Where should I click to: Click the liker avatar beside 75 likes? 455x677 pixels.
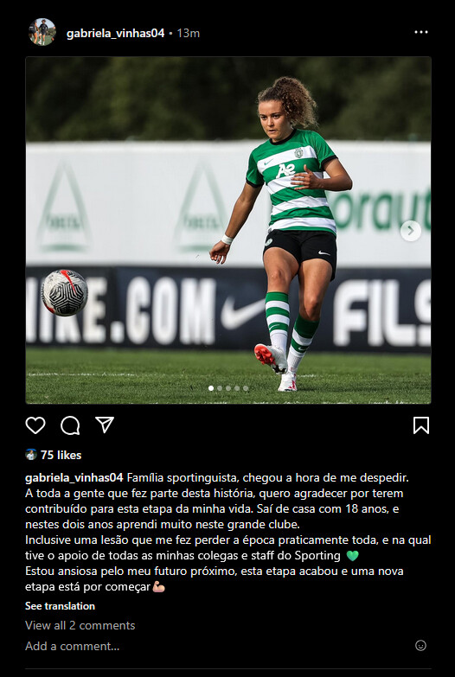click(x=31, y=455)
